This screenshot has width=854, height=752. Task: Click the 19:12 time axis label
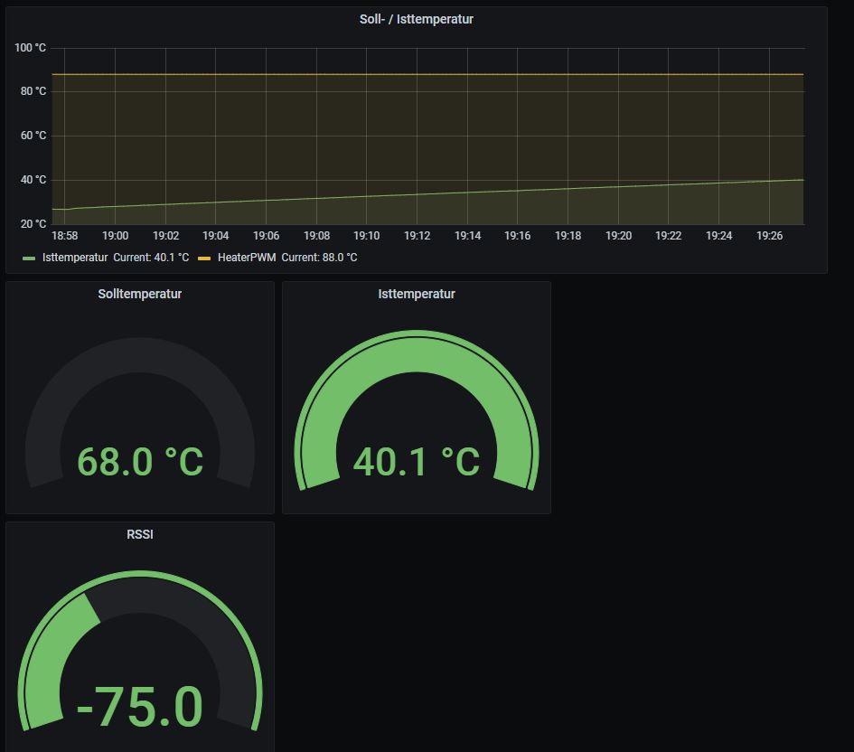(x=417, y=236)
